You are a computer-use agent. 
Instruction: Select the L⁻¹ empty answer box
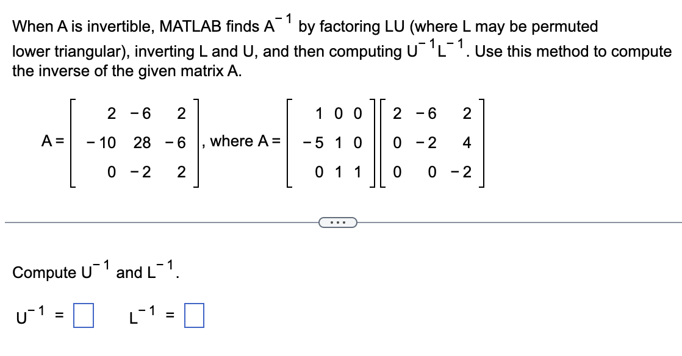click(x=194, y=316)
